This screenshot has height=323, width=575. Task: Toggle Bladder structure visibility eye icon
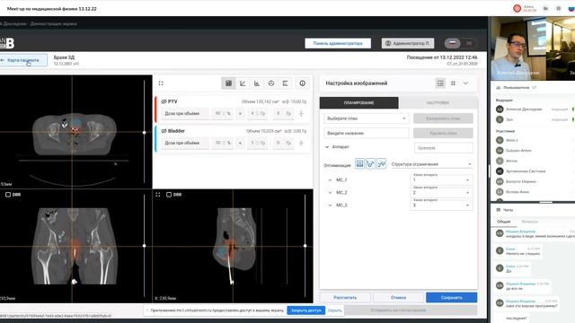pyautogui.click(x=164, y=131)
